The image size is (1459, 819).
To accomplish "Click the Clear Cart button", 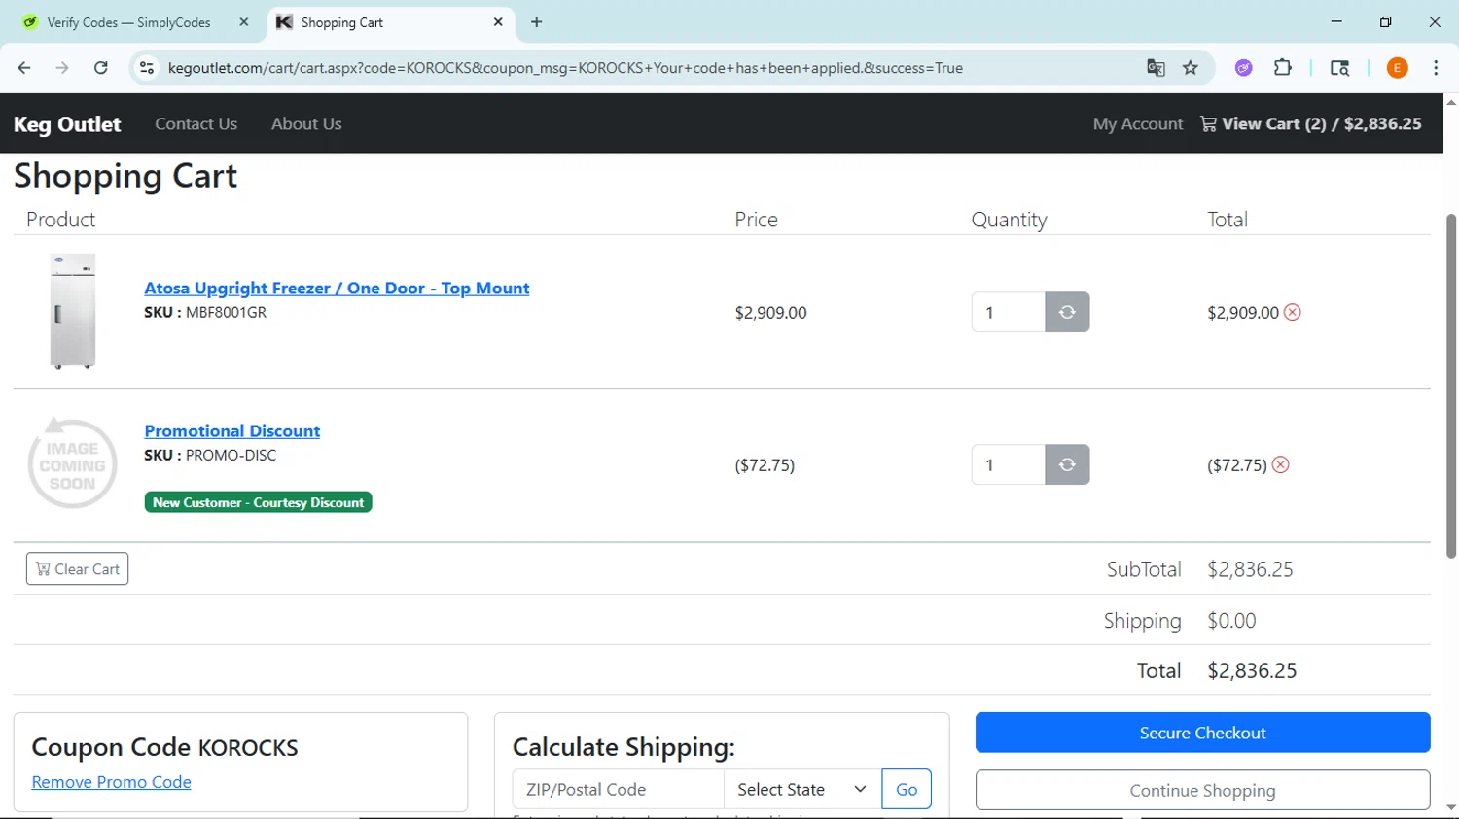I will click(x=77, y=568).
